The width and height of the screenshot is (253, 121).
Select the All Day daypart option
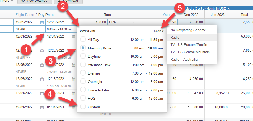coord(83,40)
